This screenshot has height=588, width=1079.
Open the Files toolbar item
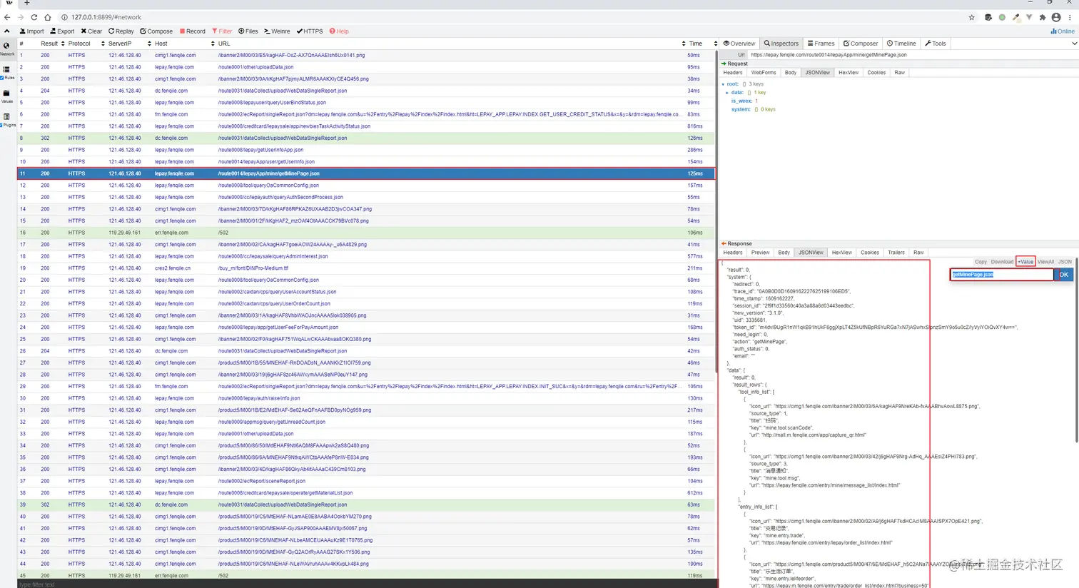click(248, 31)
